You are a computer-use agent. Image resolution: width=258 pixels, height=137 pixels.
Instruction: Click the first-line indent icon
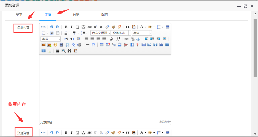78,39
